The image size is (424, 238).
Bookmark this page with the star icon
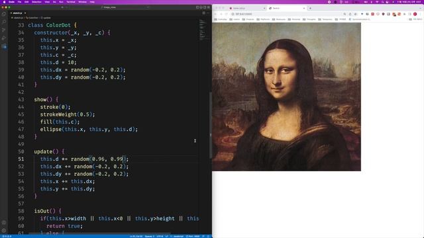355,14
